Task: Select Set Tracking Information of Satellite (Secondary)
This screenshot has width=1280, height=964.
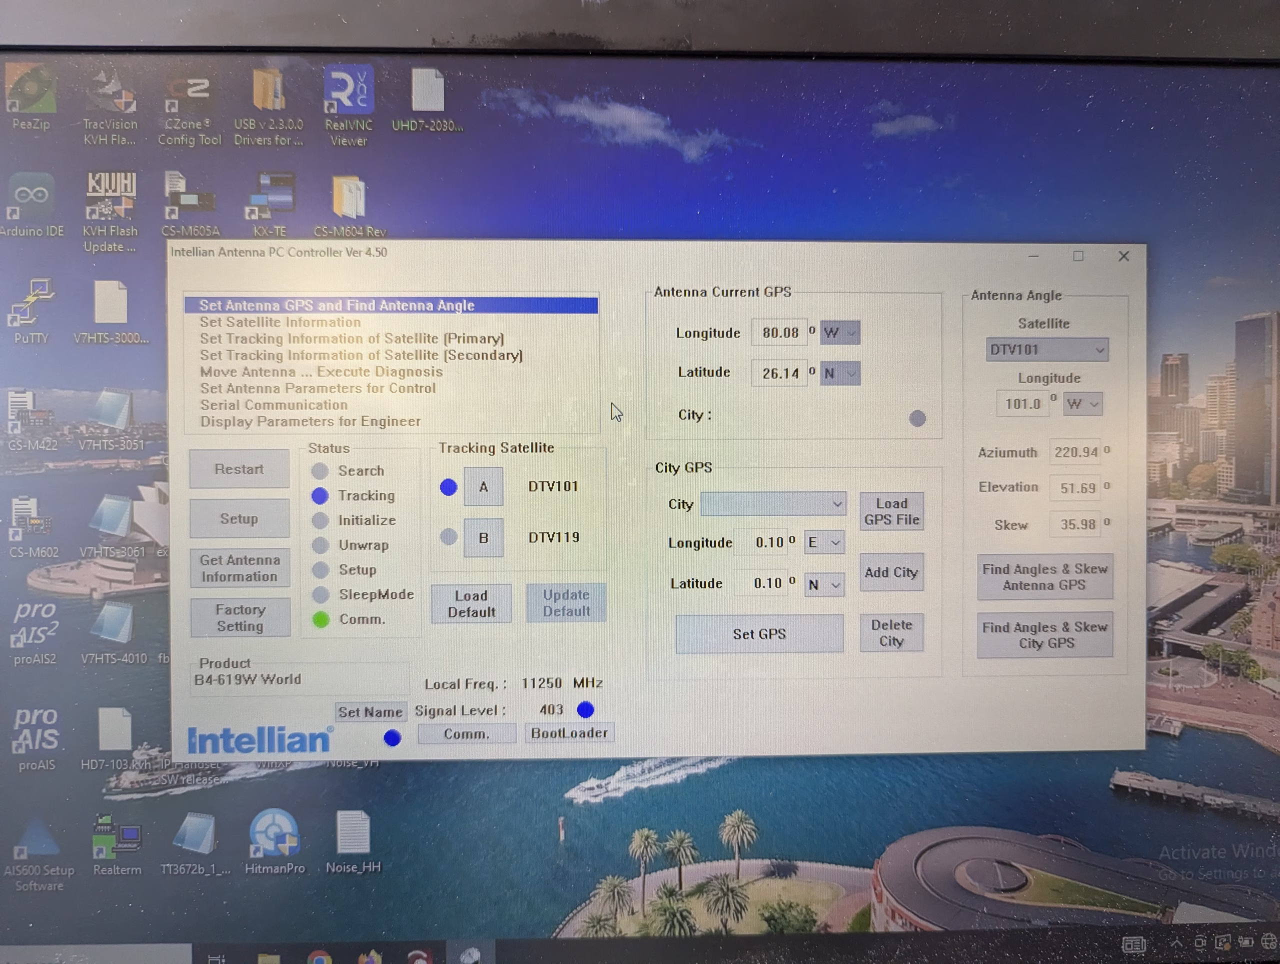Action: [361, 355]
